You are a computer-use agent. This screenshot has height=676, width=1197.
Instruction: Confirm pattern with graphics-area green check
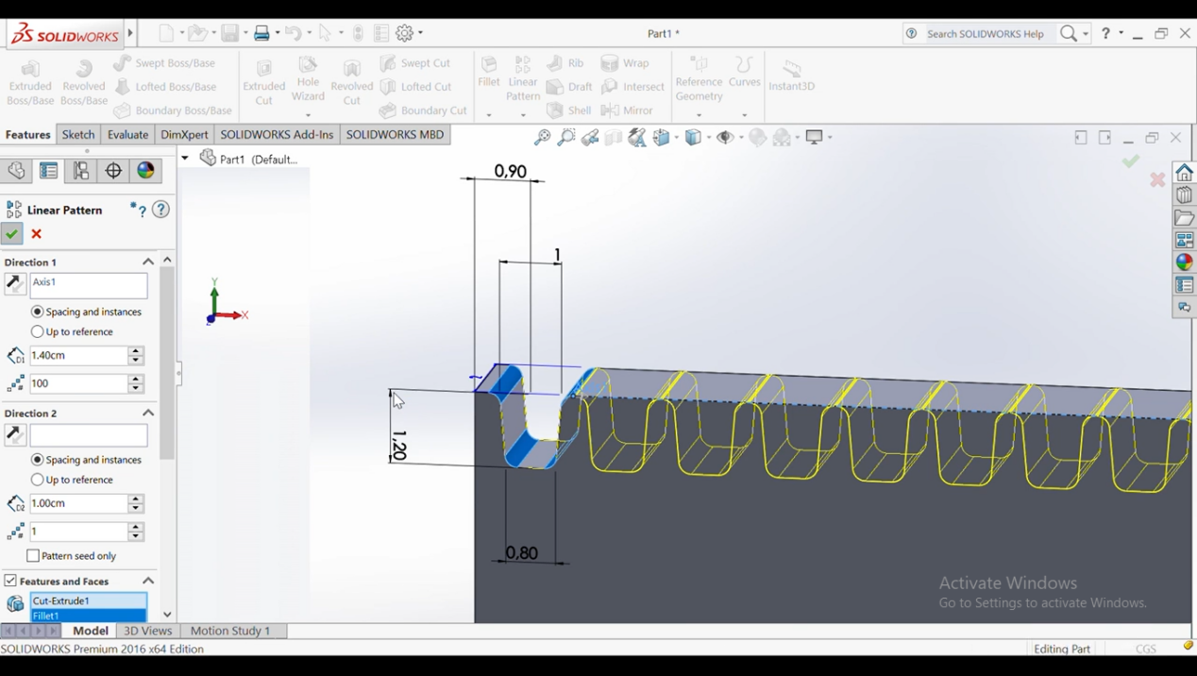click(1130, 161)
